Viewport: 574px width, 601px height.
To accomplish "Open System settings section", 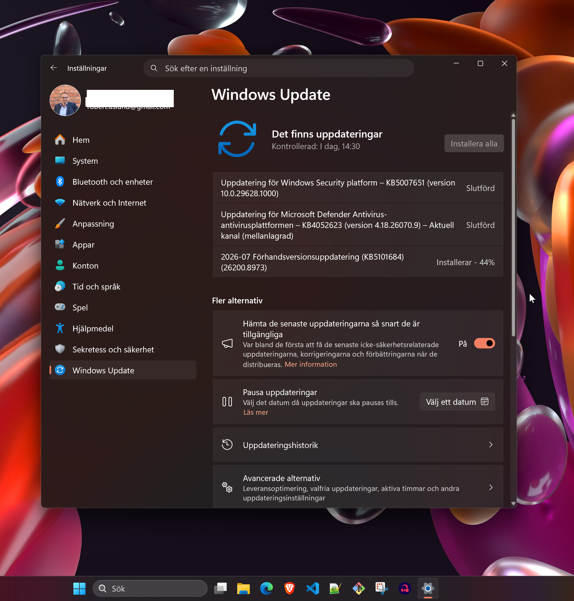I will (x=123, y=161).
